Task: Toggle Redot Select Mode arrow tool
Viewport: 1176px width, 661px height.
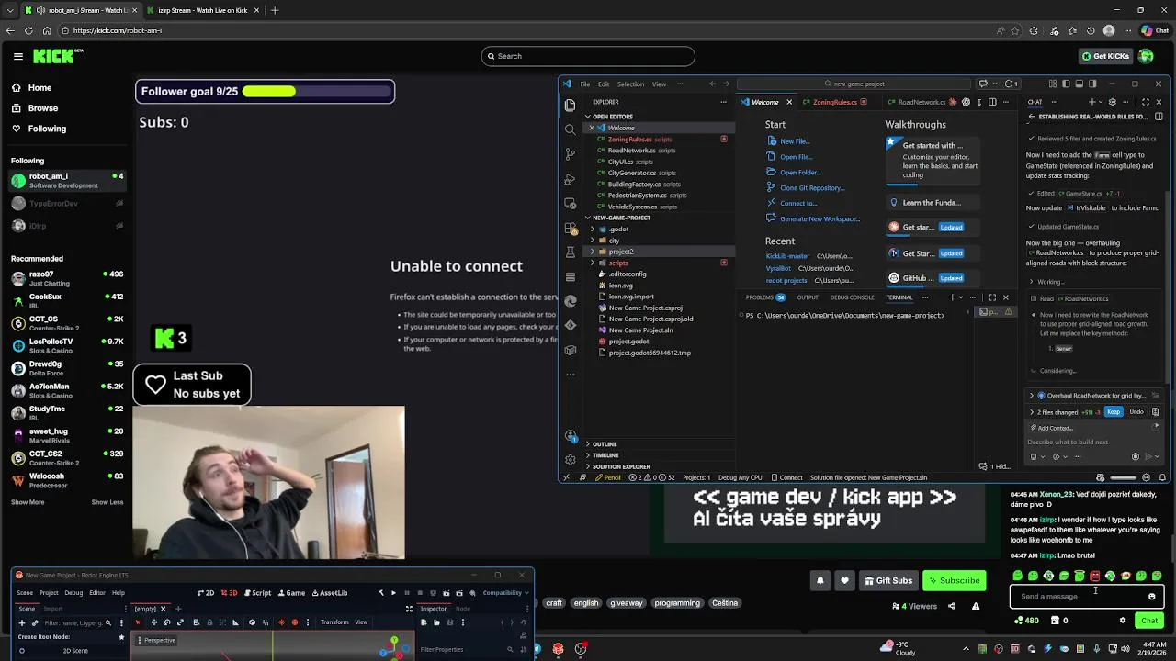Action: (138, 622)
